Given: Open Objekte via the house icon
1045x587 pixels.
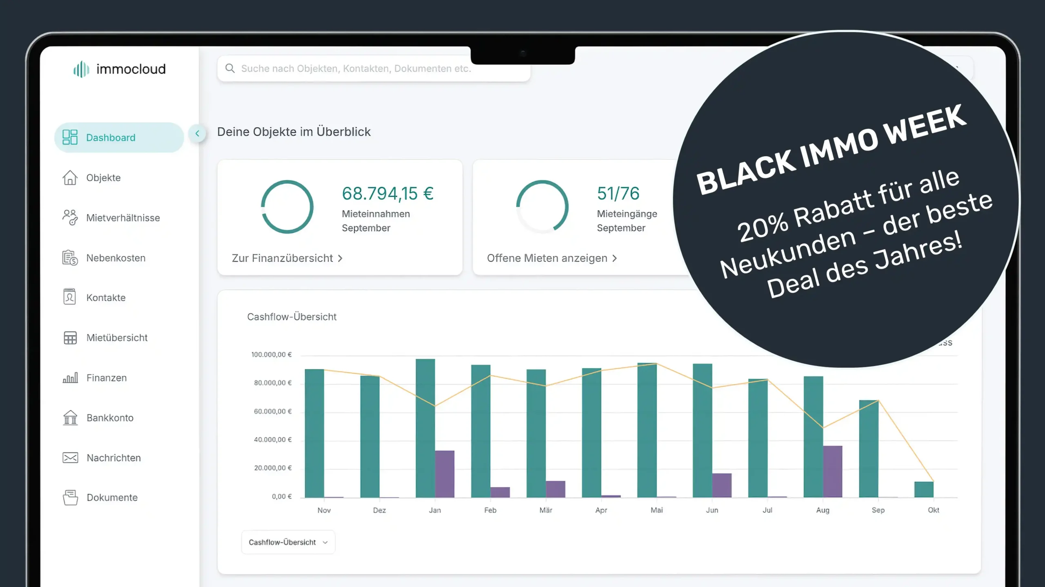Looking at the screenshot, I should (70, 178).
